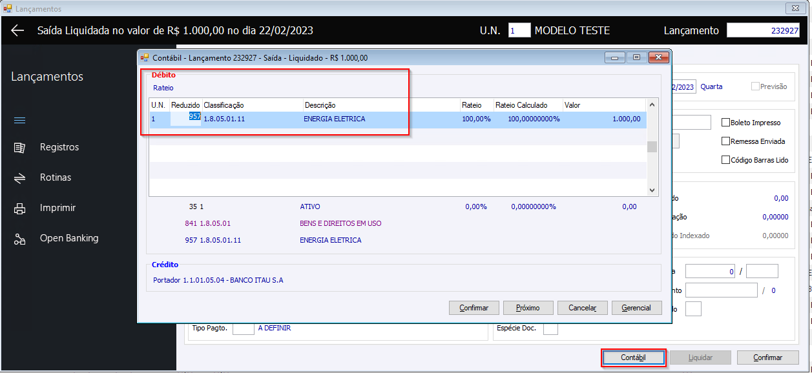812x373 pixels.
Task: Click the Tipo Pagto. input box
Action: pyautogui.click(x=243, y=328)
